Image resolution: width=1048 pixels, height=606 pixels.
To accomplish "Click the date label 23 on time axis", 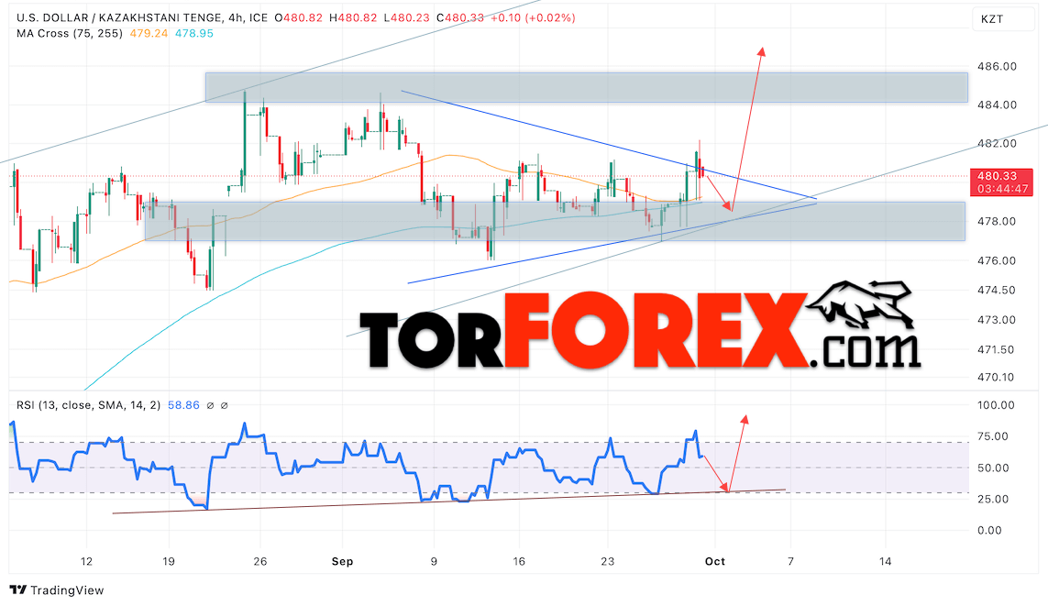I will [x=608, y=562].
